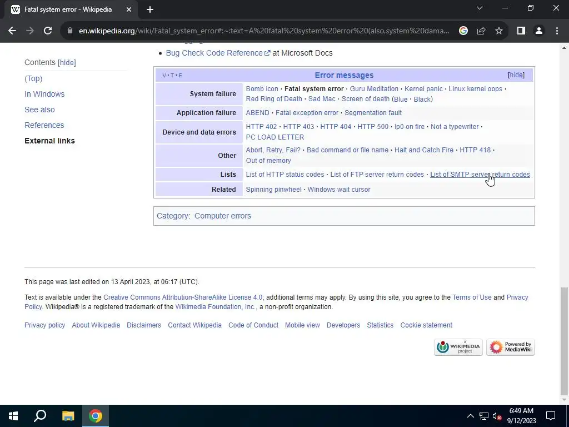
Task: Jump to (Top) in the contents
Action: 33,78
